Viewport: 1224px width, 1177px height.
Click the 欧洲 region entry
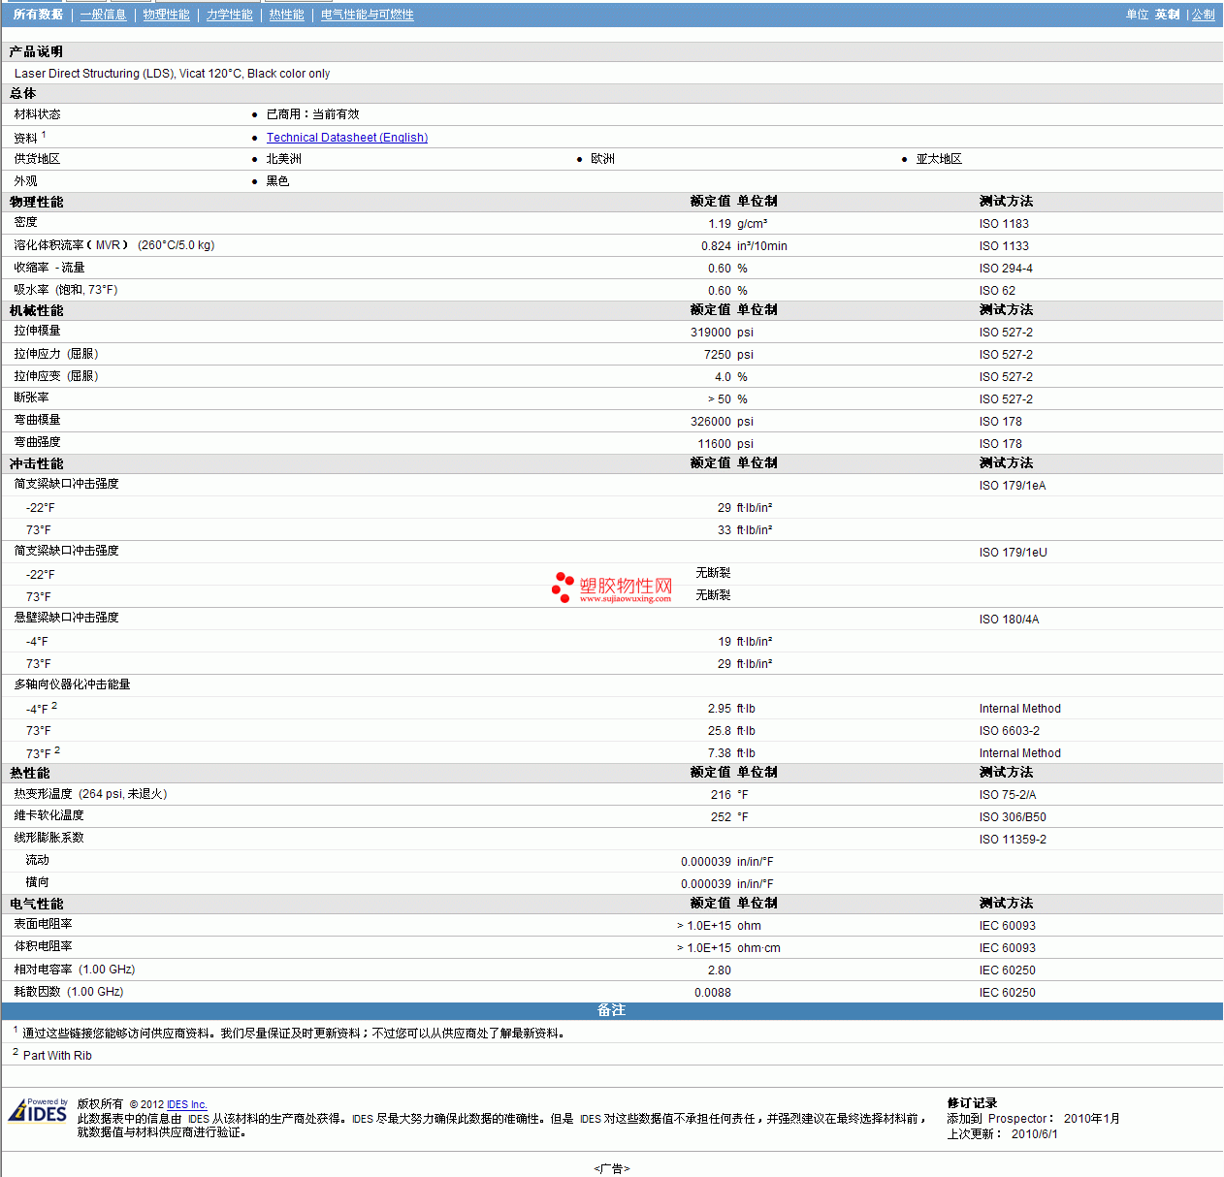pyautogui.click(x=602, y=159)
